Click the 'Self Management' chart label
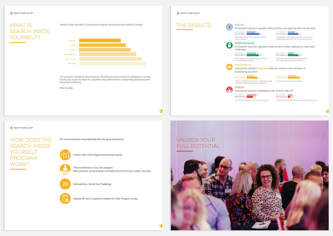Screen dimensions: 333x236 pos(70,54)
